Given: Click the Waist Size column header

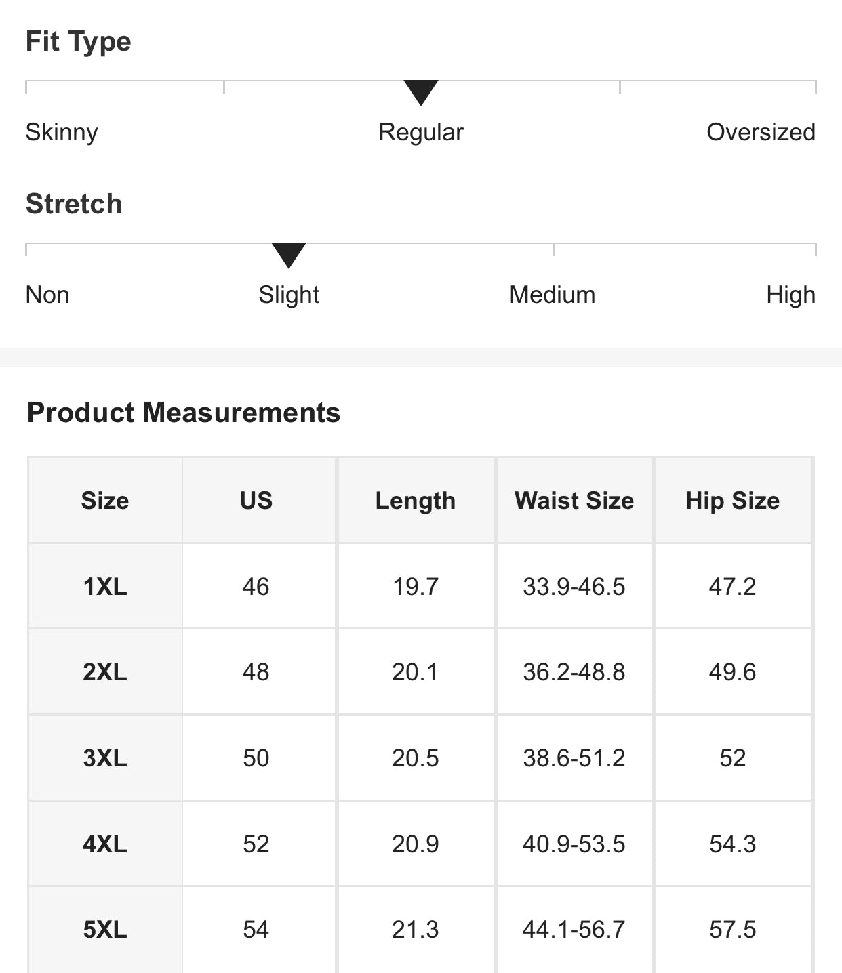Looking at the screenshot, I should click(574, 501).
